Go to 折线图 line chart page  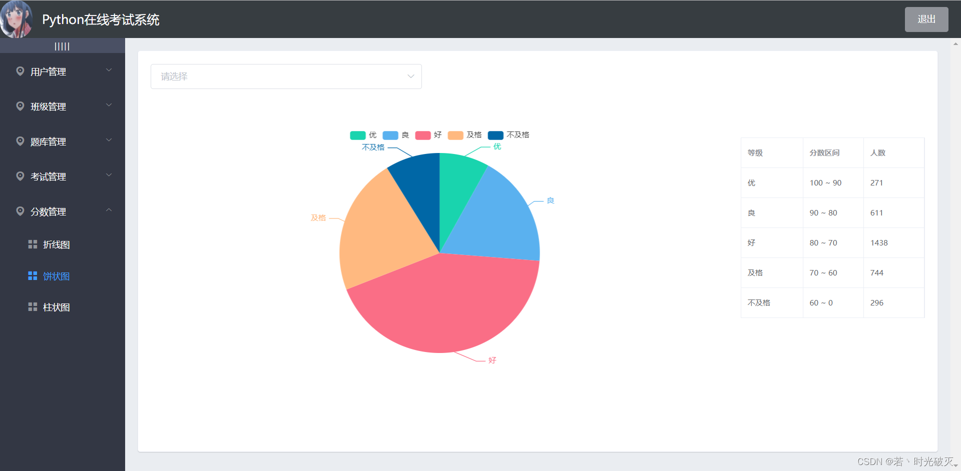(x=63, y=244)
